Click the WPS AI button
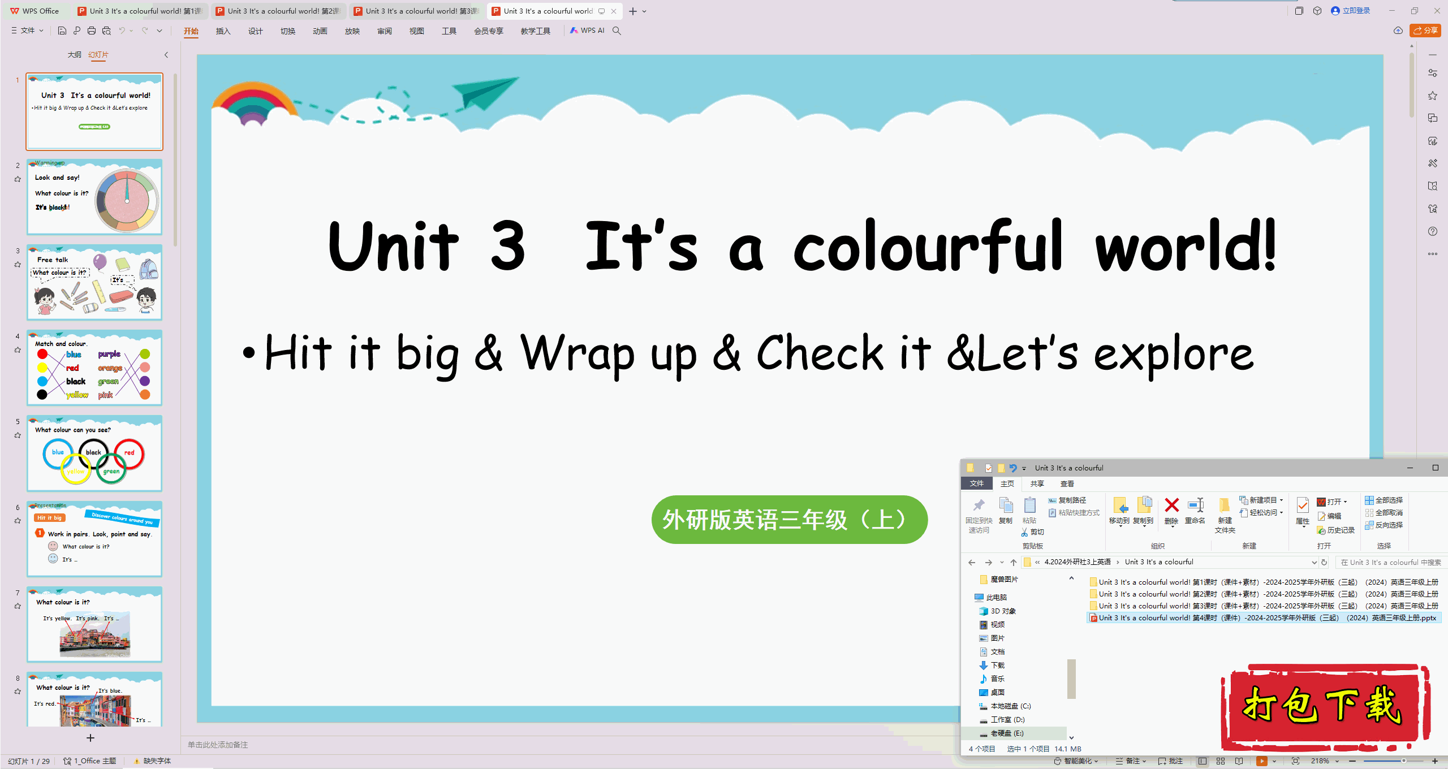Image resolution: width=1448 pixels, height=769 pixels. click(x=588, y=31)
